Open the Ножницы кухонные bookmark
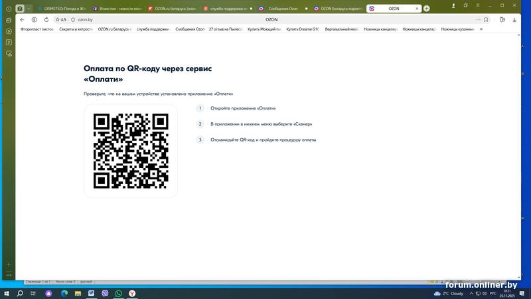The image size is (531, 299). coord(458,29)
